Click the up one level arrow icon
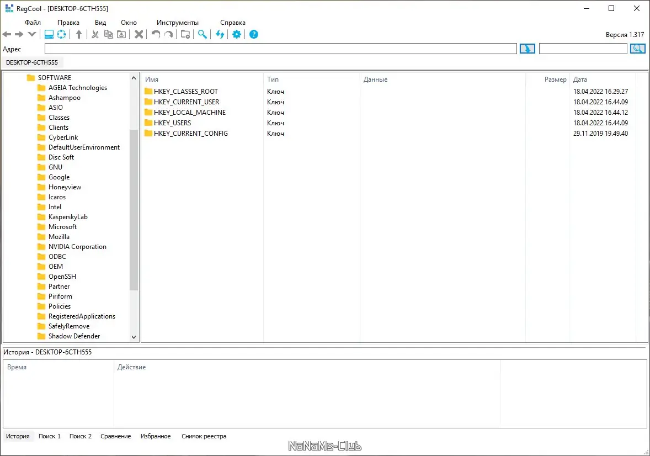 coord(79,34)
